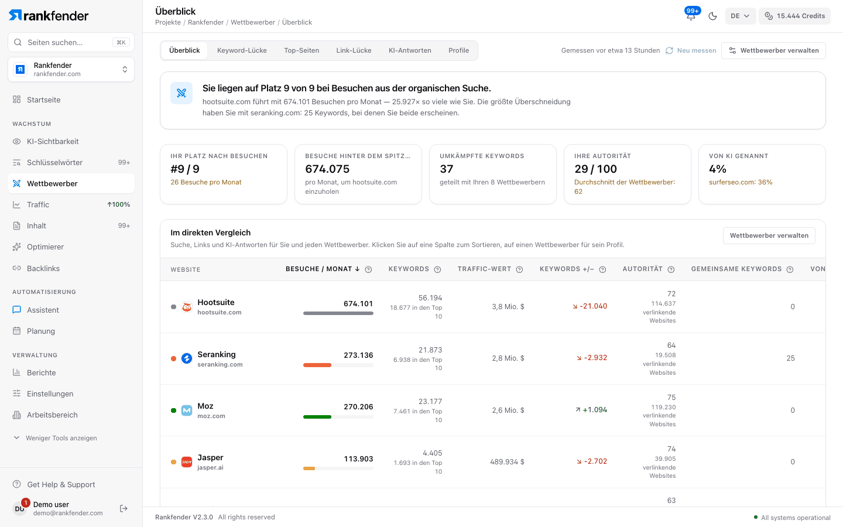This screenshot has height=527, width=843.
Task: Open the DE language dropdown
Action: pyautogui.click(x=740, y=16)
